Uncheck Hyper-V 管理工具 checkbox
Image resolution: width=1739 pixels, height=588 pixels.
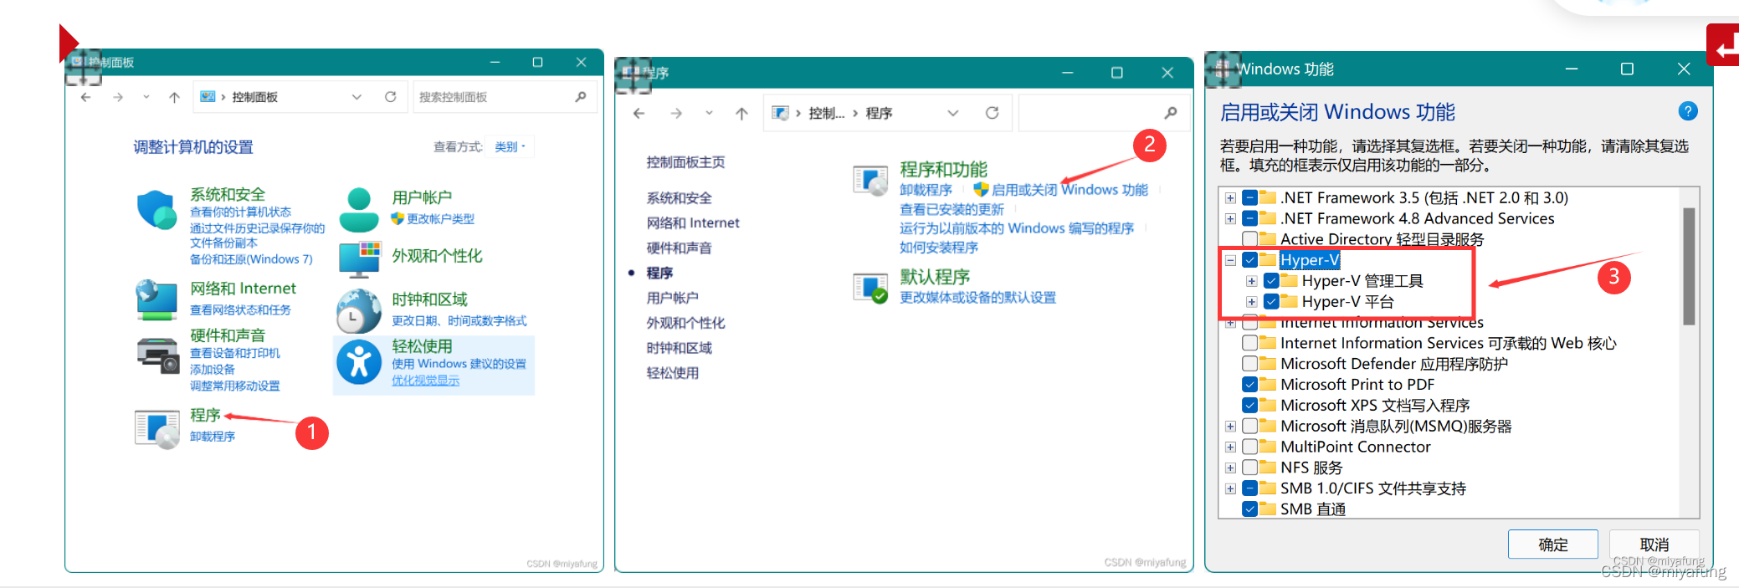1271,280
